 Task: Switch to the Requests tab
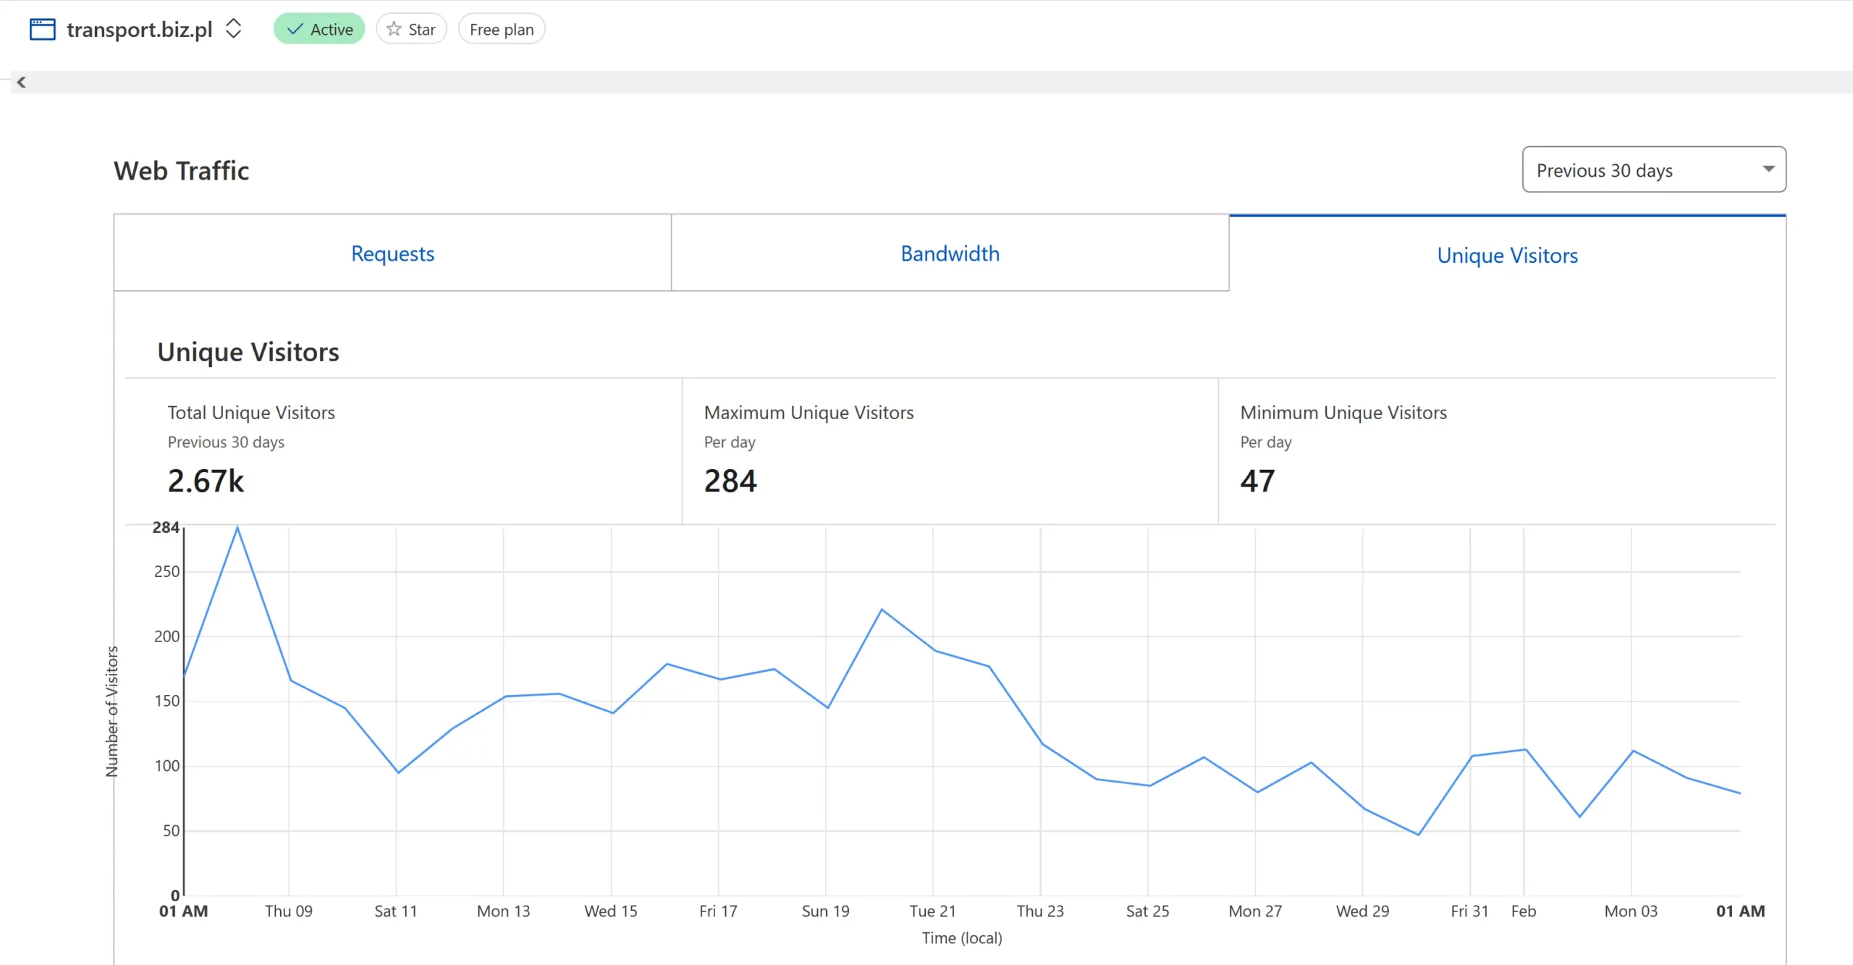click(x=392, y=253)
